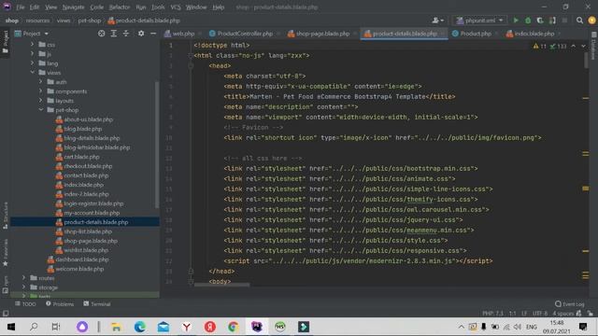Open wishlist.blade.php in project tree
This screenshot has width=598, height=336.
pyautogui.click(x=86, y=250)
